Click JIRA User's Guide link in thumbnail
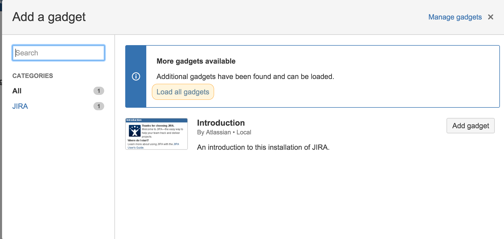The width and height of the screenshot is (504, 239). click(136, 148)
